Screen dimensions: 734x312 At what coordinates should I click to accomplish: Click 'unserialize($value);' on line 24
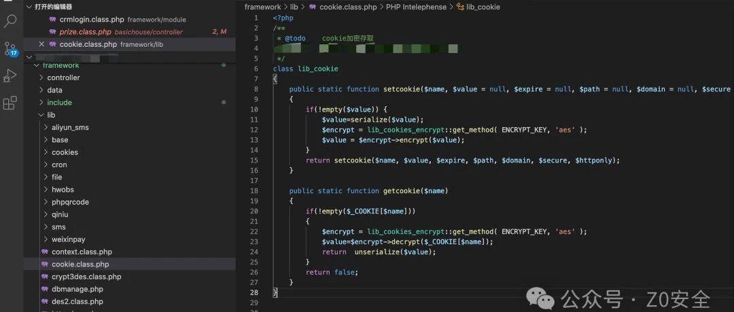395,252
